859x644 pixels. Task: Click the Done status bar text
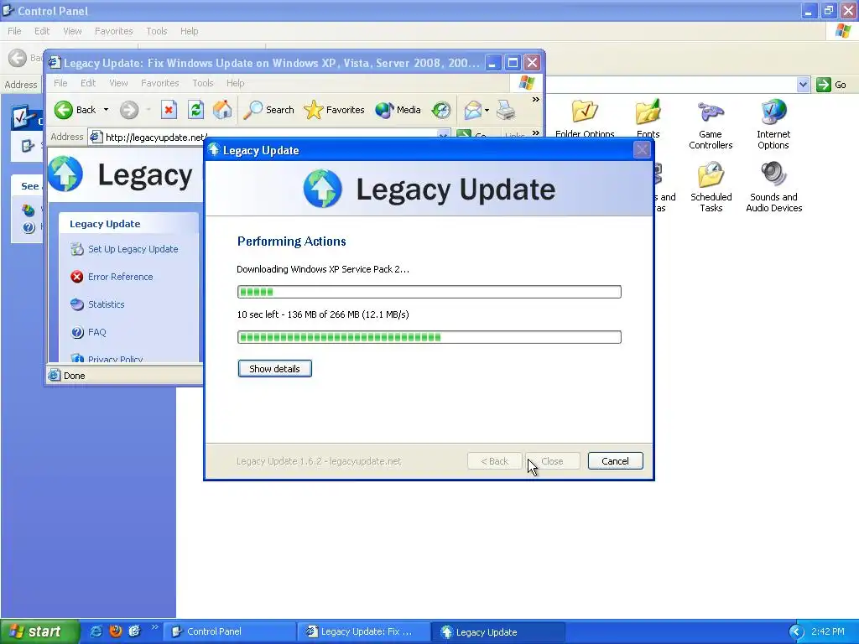point(74,376)
